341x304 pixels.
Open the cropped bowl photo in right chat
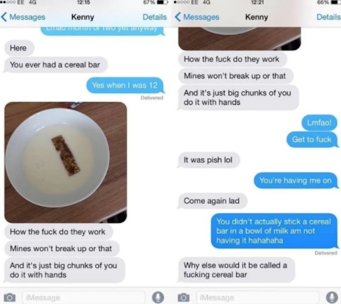(239, 38)
